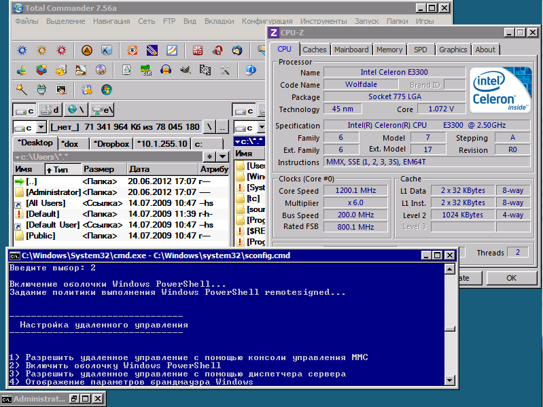This screenshot has width=543, height=407.
Task: Select the e\ network drive button
Action: [x=102, y=110]
